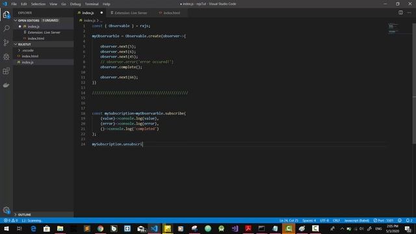This screenshot has width=416, height=234.
Task: Show hidden system tray icons chevron
Action: coord(343,229)
